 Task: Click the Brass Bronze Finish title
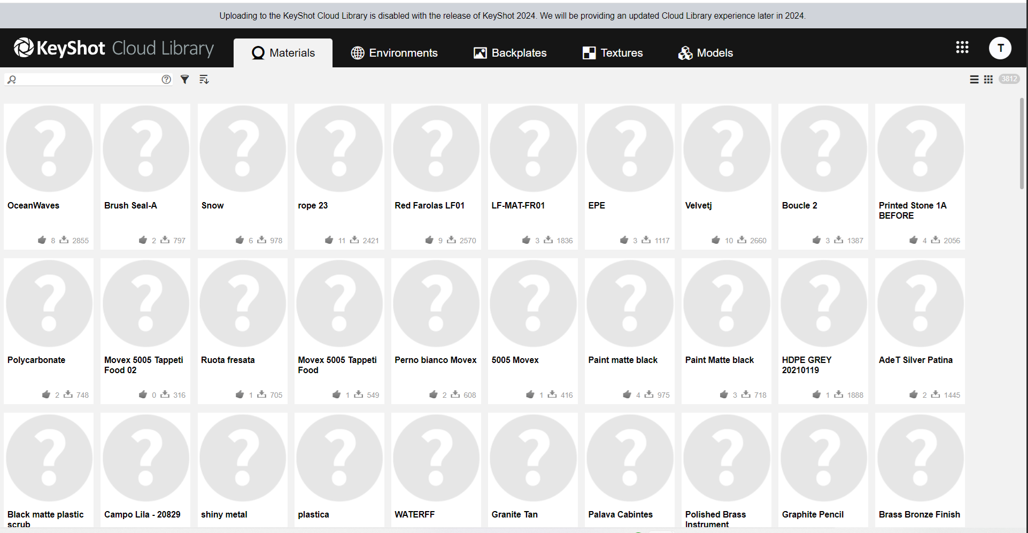tap(919, 514)
